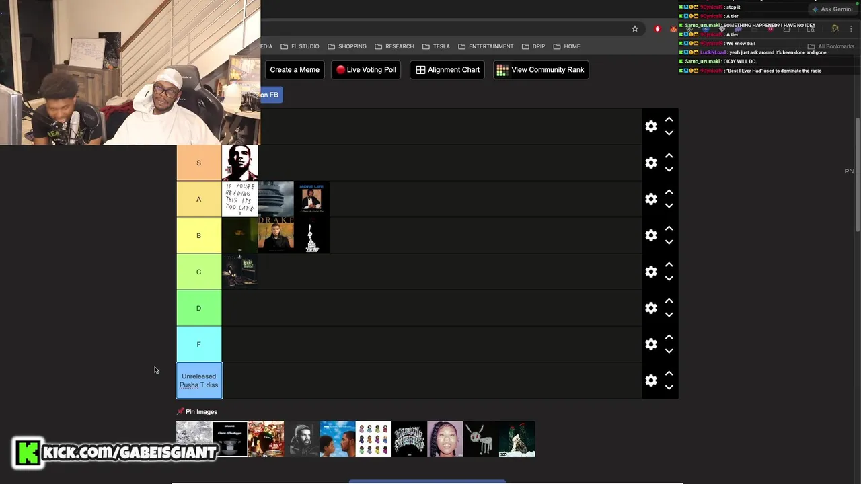Click the light green C tier label
Viewport: 861px width, 484px height.
click(x=199, y=272)
